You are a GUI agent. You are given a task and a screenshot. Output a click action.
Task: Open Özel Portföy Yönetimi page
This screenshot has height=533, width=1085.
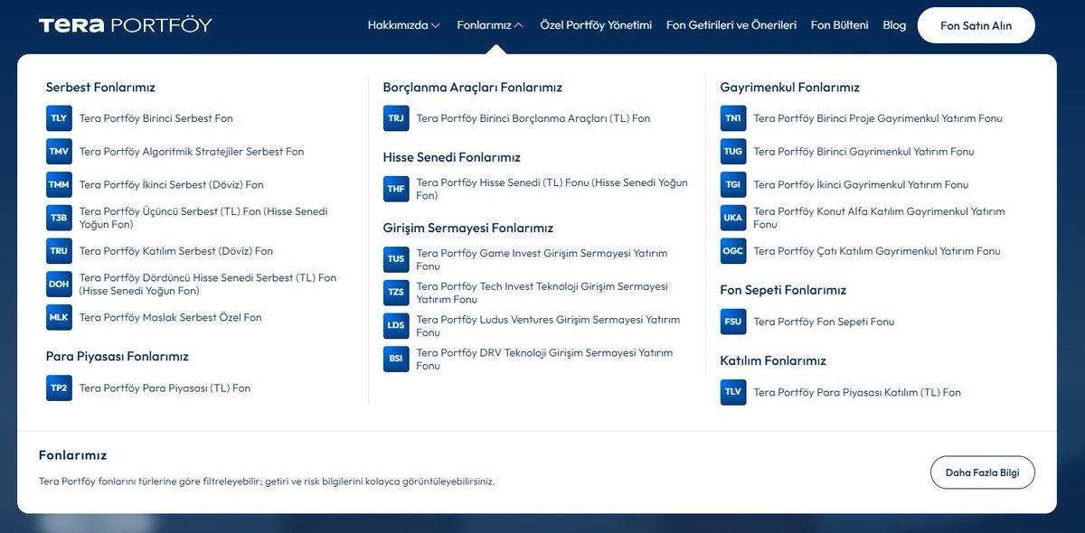click(x=596, y=25)
